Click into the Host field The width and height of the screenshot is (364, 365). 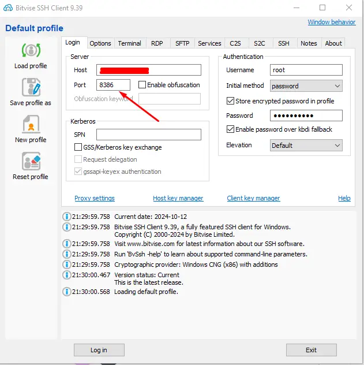click(149, 70)
